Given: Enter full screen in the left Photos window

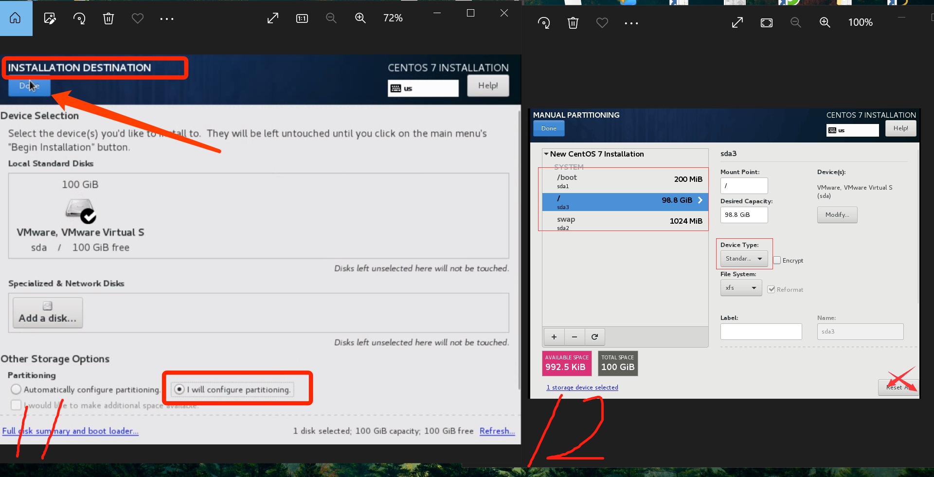Looking at the screenshot, I should point(273,18).
